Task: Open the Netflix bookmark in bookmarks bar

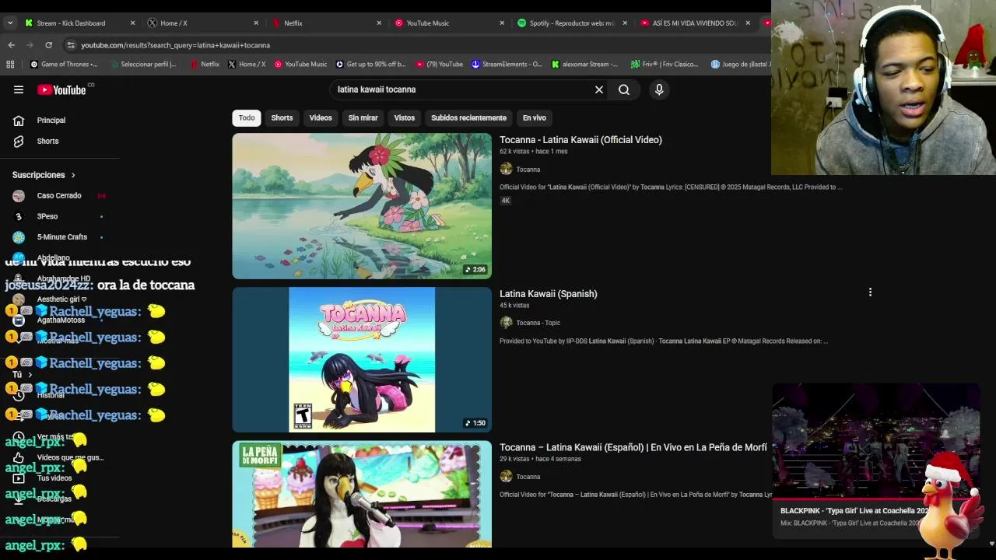Action: [205, 65]
